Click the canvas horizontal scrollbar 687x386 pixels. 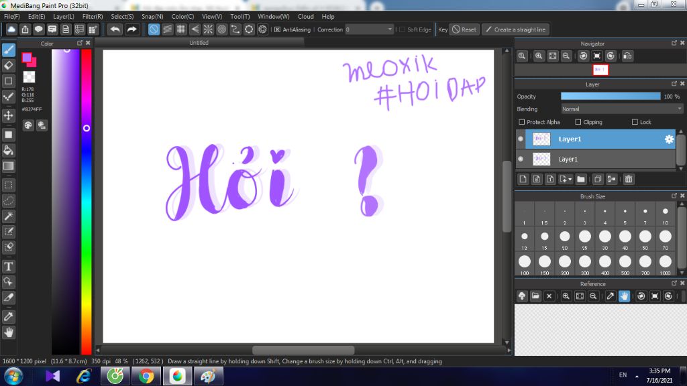tap(303, 350)
